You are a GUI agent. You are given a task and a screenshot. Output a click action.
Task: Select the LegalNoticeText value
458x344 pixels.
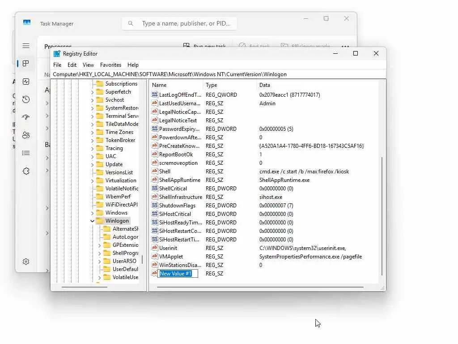178,120
